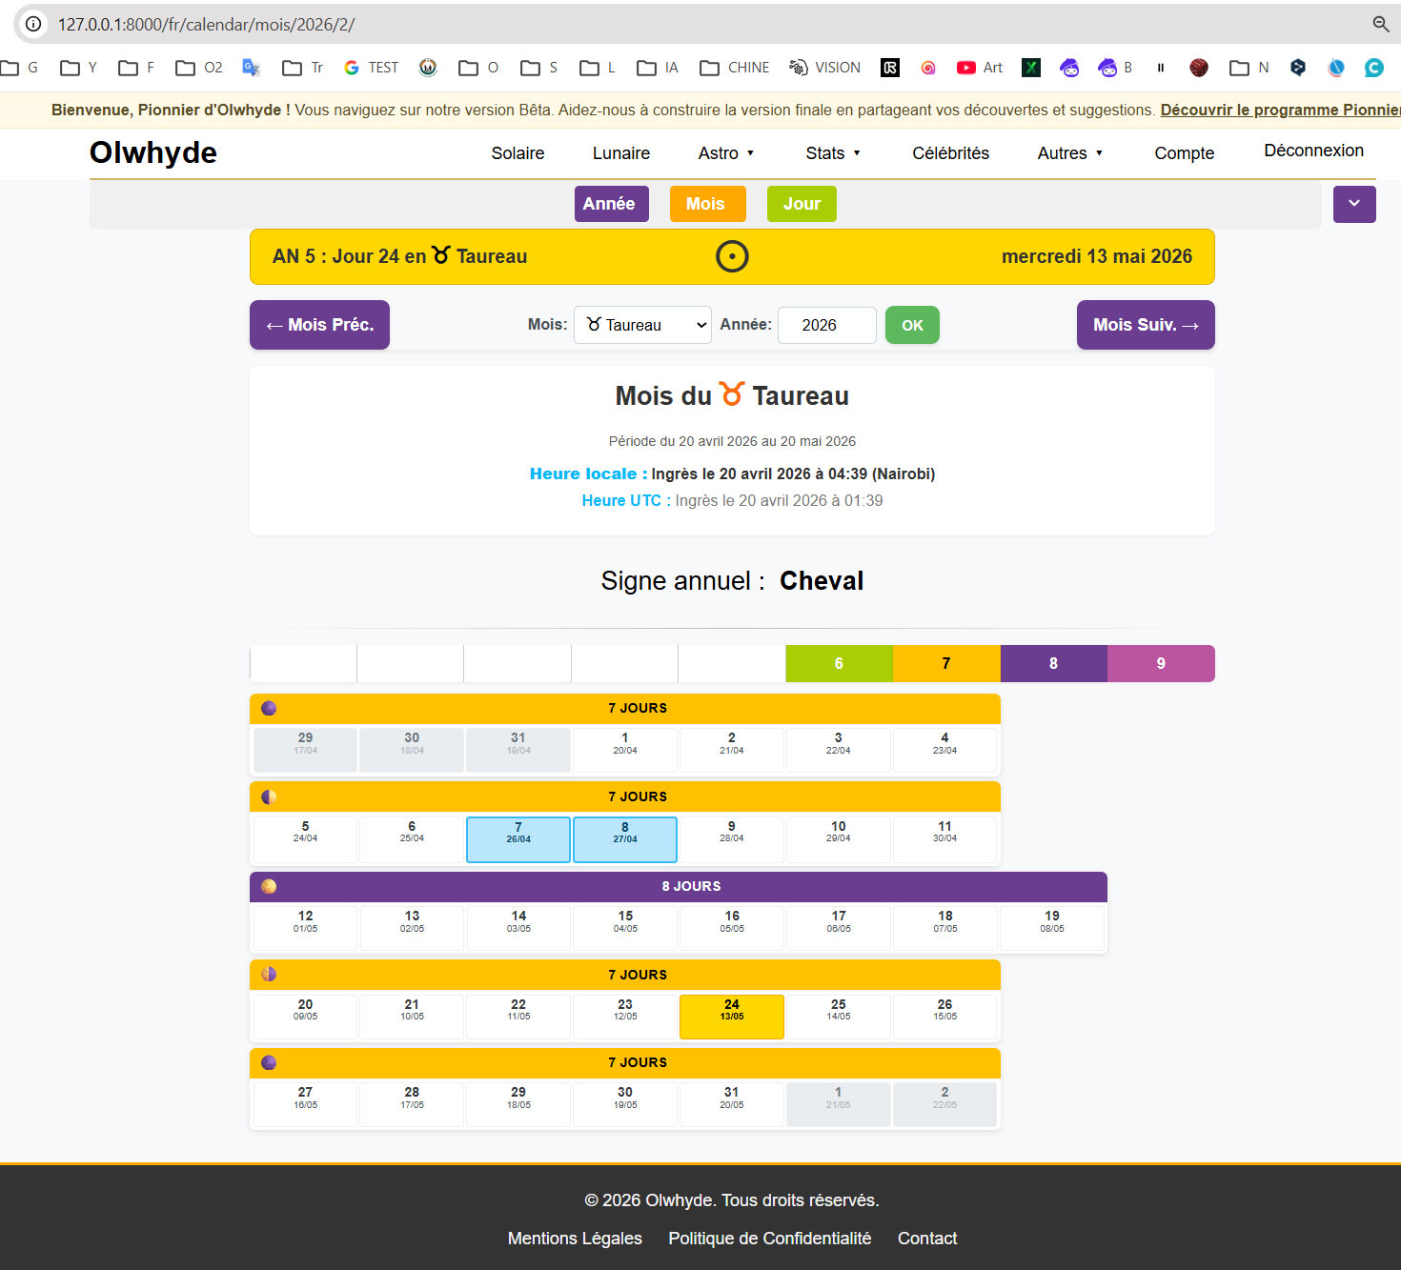Open the Compte menu item
Viewport: 1401px width, 1270px height.
[x=1184, y=153]
